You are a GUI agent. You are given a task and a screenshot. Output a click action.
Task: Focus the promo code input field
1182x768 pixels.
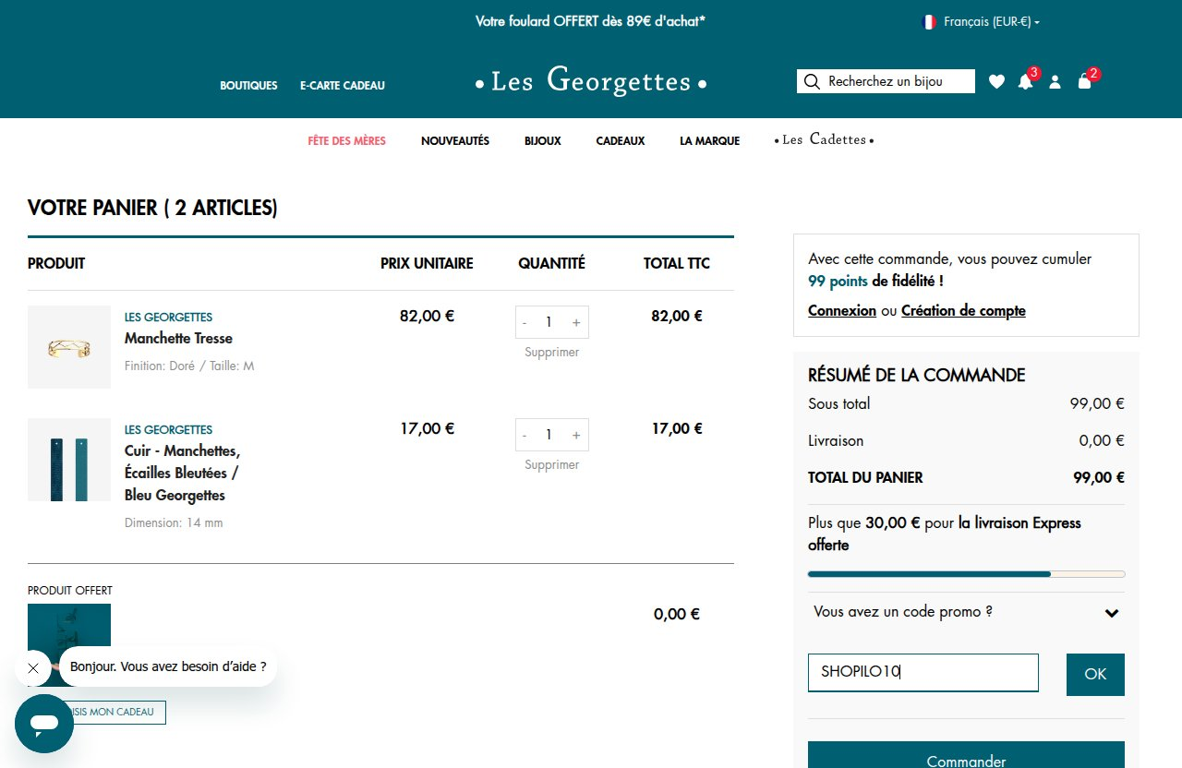tap(923, 673)
